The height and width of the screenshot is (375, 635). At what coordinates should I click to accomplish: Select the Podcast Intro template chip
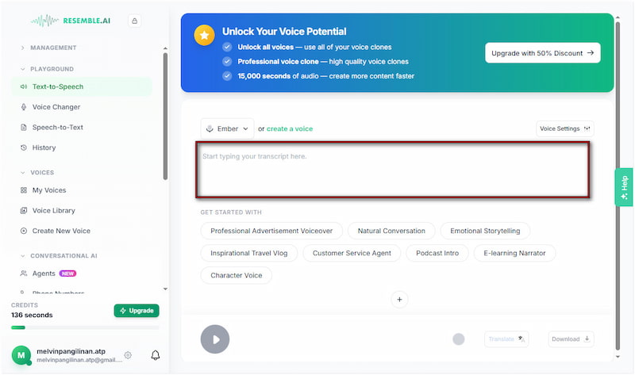pos(436,253)
